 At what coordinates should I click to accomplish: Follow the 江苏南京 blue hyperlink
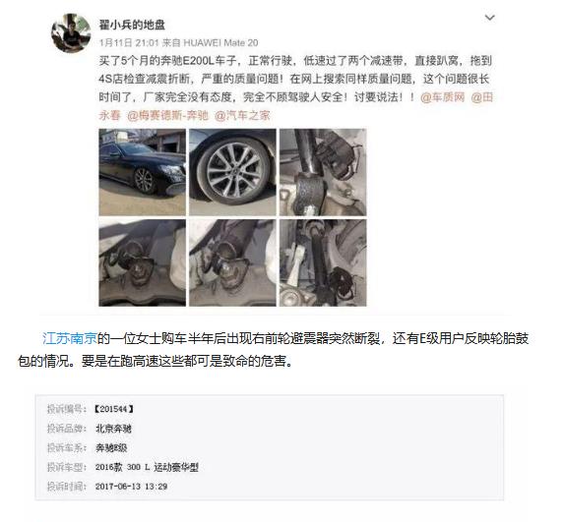click(70, 338)
